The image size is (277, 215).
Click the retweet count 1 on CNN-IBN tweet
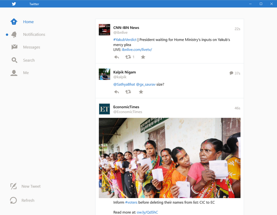coord(133,57)
